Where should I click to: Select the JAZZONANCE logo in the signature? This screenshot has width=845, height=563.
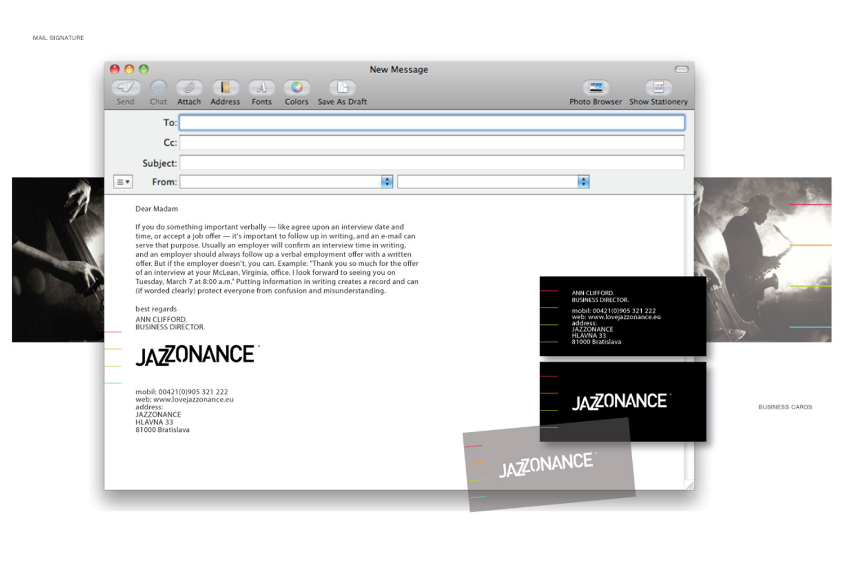195,354
